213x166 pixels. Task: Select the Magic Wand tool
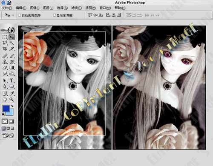[12, 43]
